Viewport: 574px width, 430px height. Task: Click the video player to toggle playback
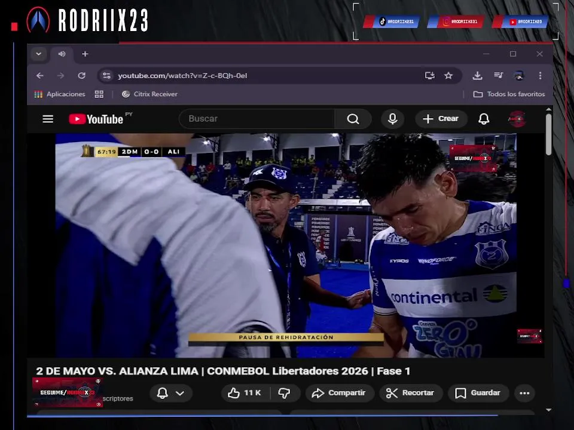click(286, 245)
